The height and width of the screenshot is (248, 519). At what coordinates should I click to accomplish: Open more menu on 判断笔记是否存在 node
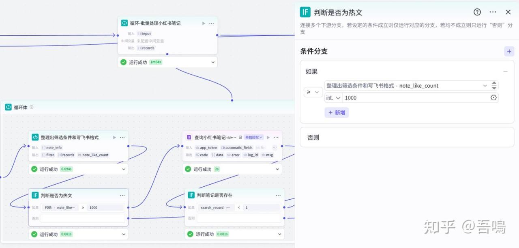point(278,195)
